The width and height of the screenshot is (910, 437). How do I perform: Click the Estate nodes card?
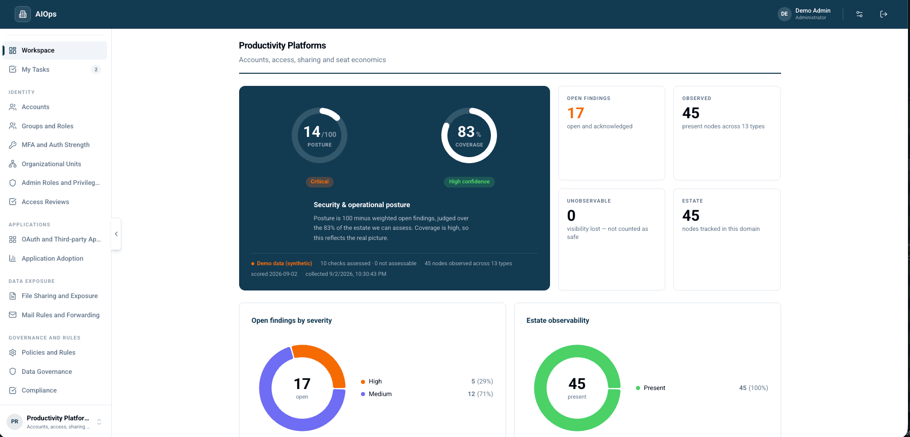coord(727,239)
